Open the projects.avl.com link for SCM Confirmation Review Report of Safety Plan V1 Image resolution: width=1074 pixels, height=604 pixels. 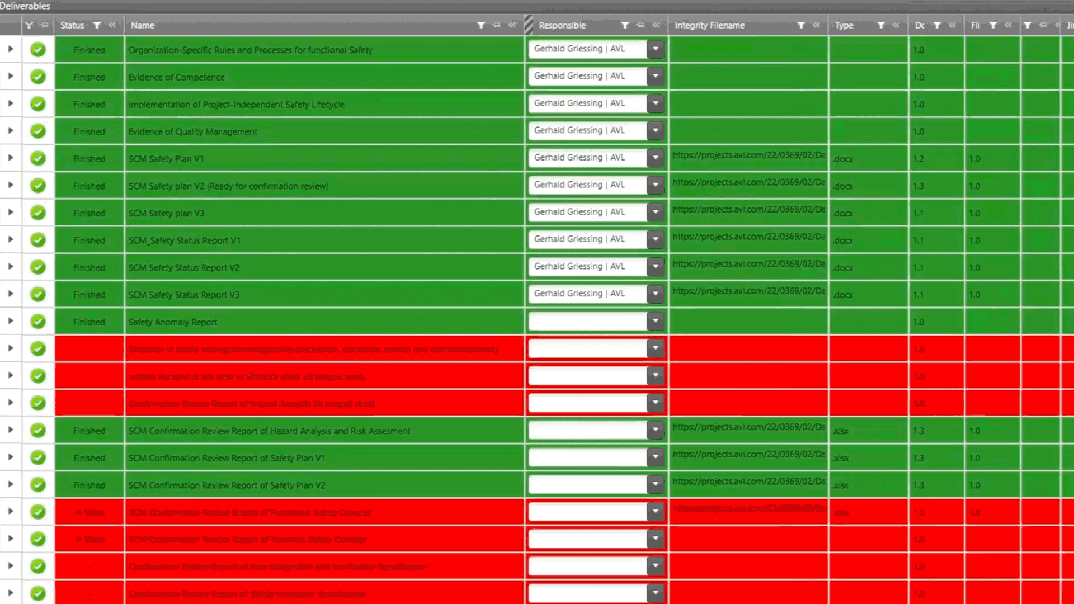tap(748, 454)
